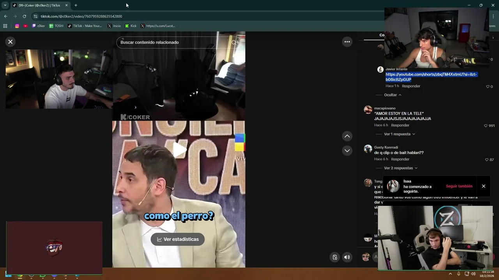Like Javier Infante's comment
Viewport: 499px width, 280px height.
(488, 86)
